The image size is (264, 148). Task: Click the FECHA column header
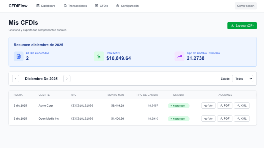tap(18, 95)
